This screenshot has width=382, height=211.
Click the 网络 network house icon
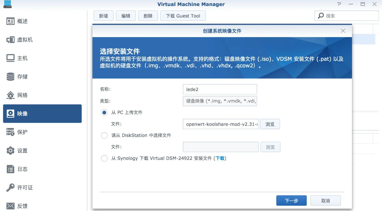(10, 95)
